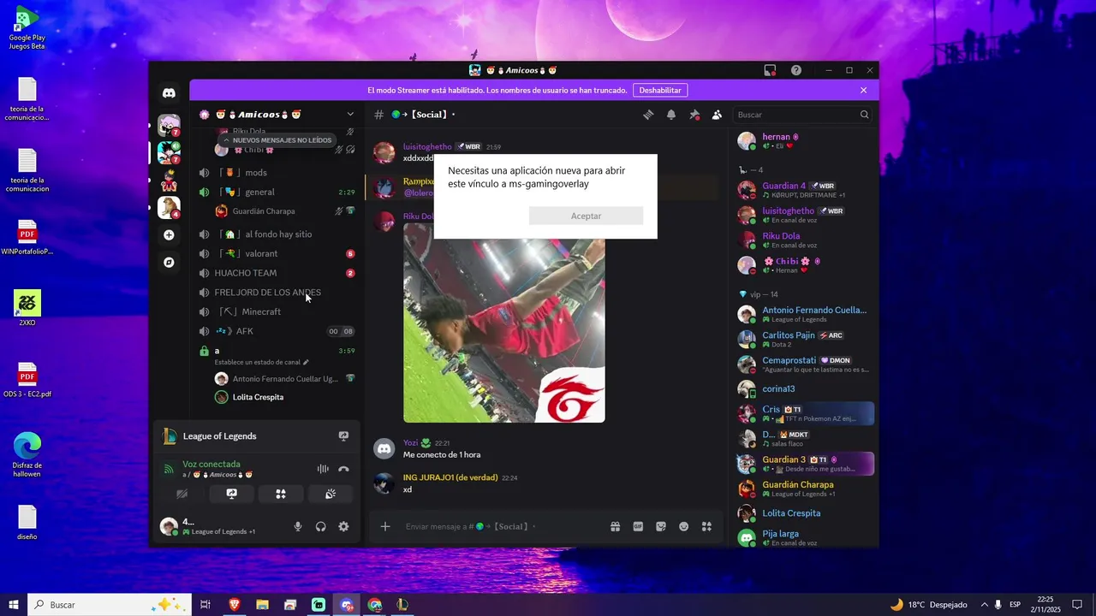Expand the Amicoos server dropdown menu
Viewport: 1096px width, 616px height.
pos(349,115)
